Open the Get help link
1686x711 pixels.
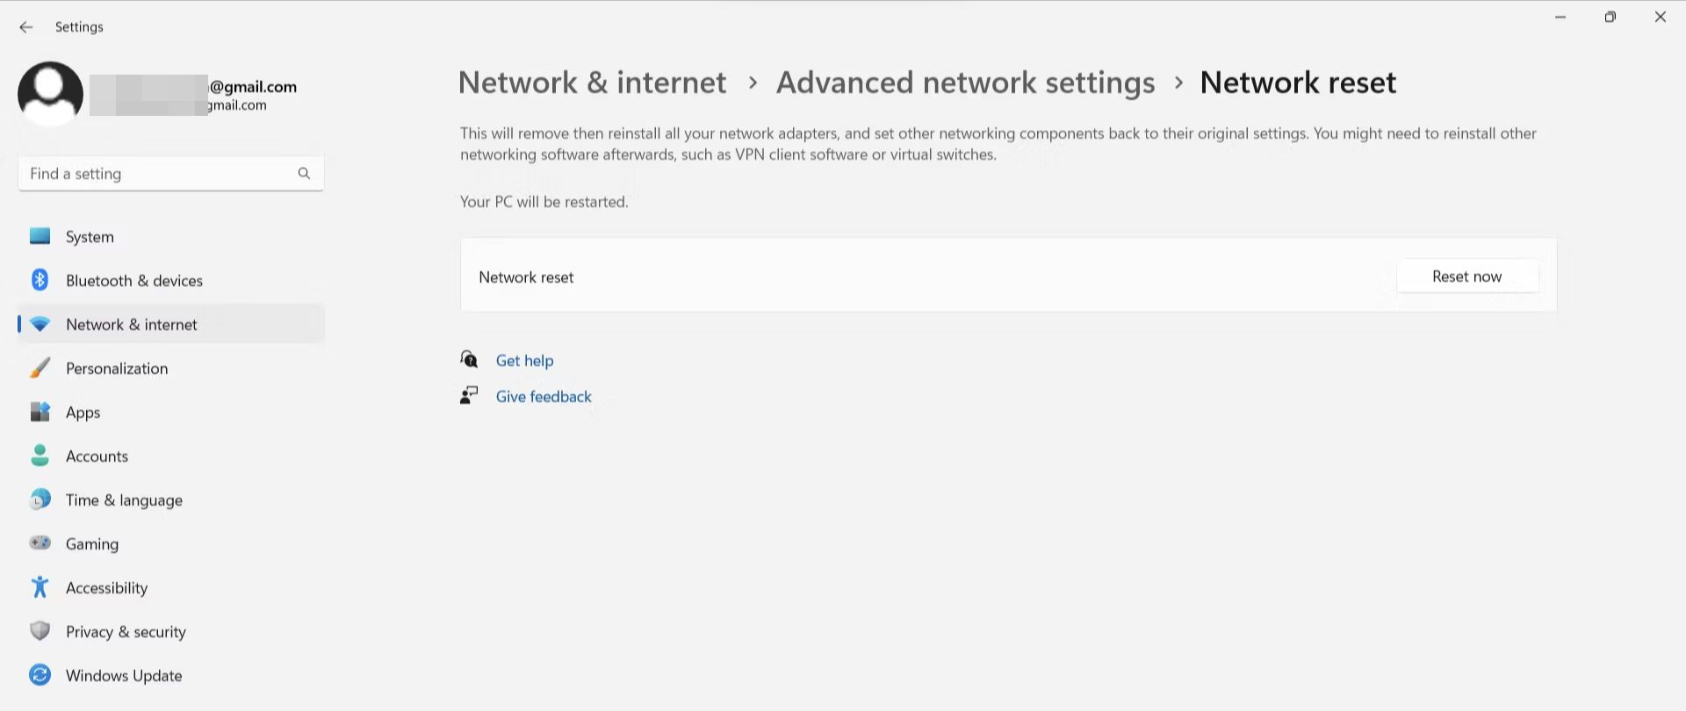tap(524, 361)
